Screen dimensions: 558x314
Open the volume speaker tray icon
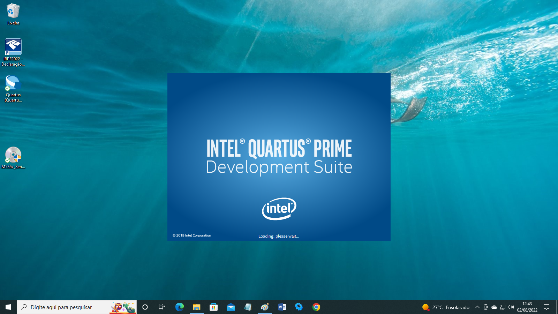tap(511, 307)
